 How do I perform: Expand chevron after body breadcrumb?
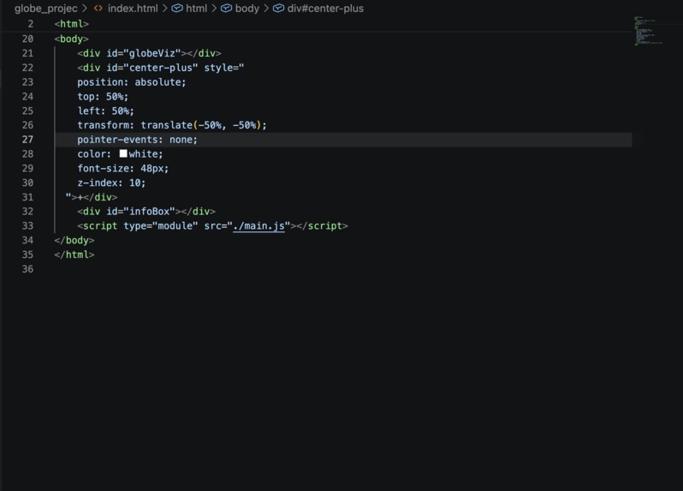coord(266,9)
